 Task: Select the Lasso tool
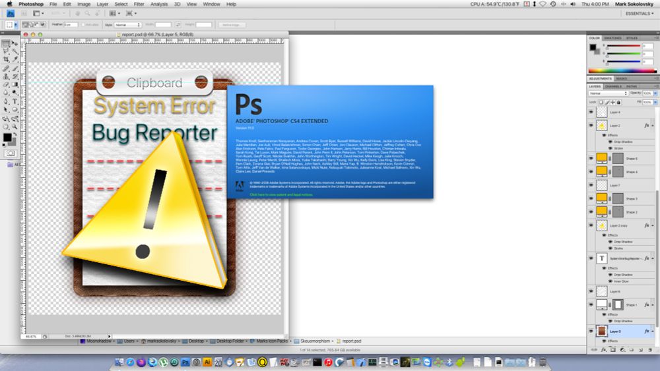pyautogui.click(x=6, y=51)
